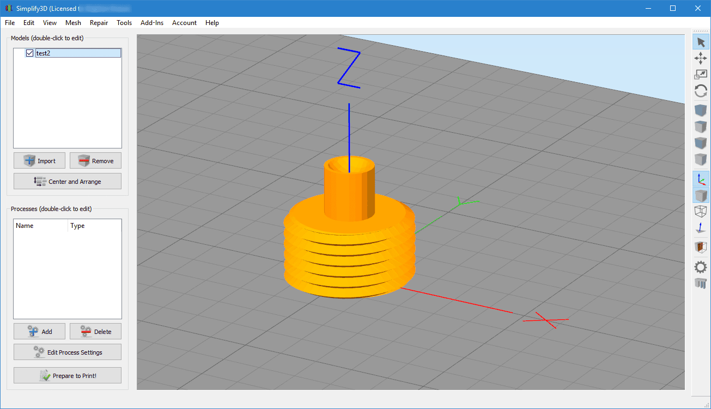
Task: Open the machine control panel icon
Action: [x=701, y=283]
